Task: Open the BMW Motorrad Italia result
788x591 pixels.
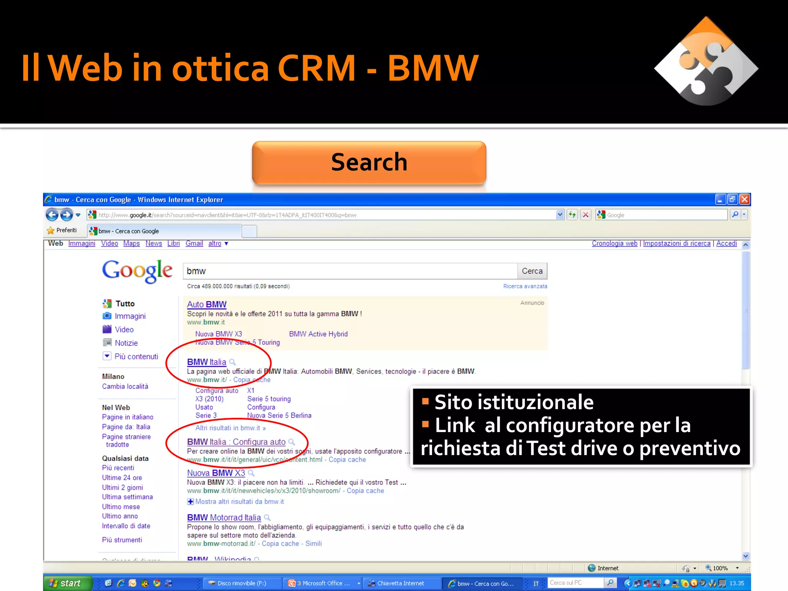Action: (224, 518)
